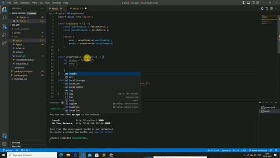Open the localhost:3000 link in terminal
280x158 pixels.
(90, 120)
